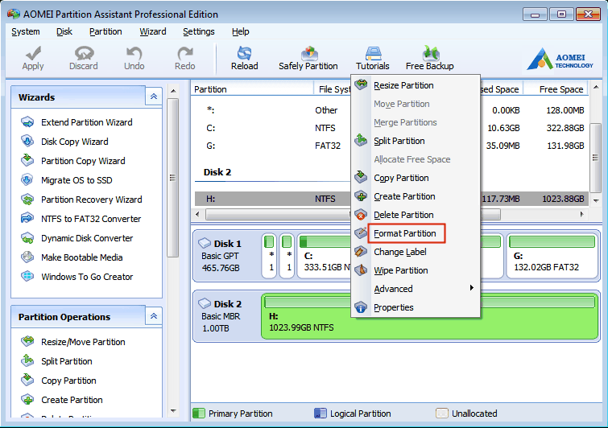This screenshot has width=608, height=428.
Task: Click the Properties info icon in context menu
Action: point(361,307)
